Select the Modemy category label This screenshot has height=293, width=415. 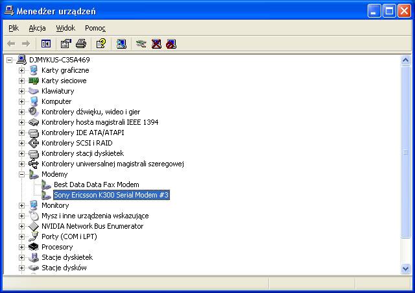(x=54, y=174)
